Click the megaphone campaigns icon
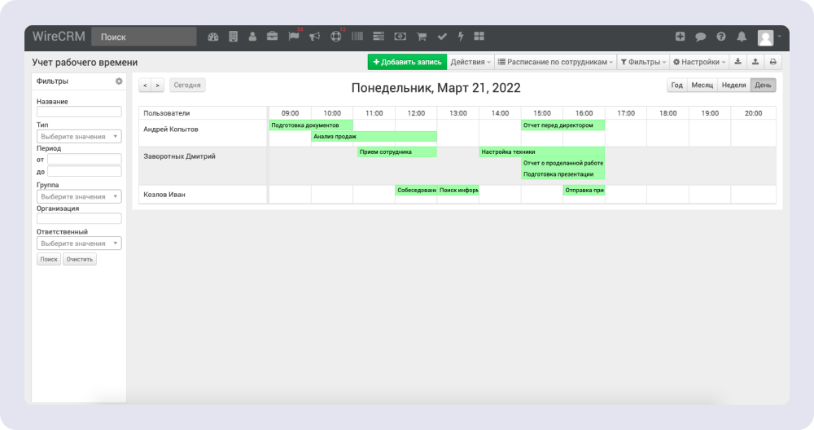 point(314,37)
